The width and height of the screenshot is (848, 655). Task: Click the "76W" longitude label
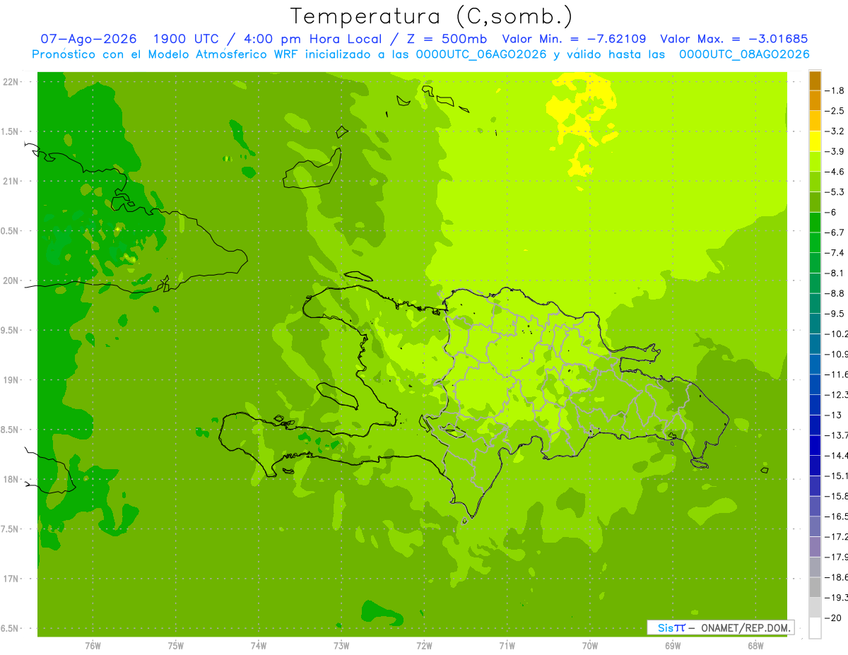93,646
